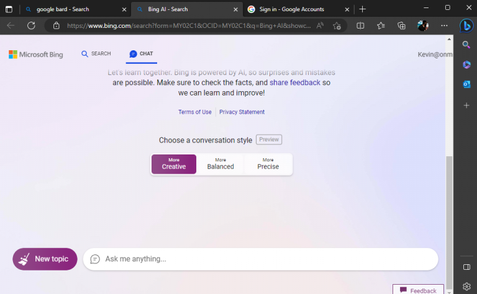Open Outlook icon in sidebar
The height and width of the screenshot is (294, 477).
pyautogui.click(x=466, y=84)
